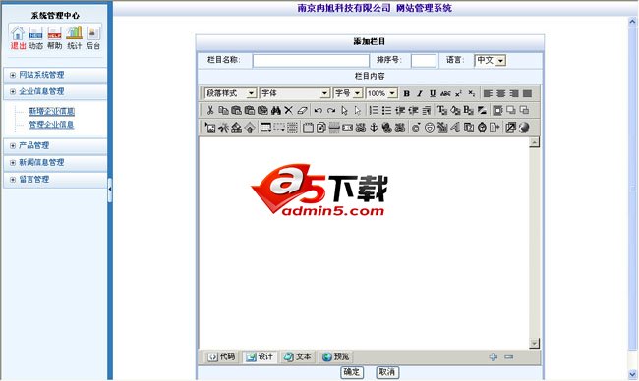Justify text in editor
The height and width of the screenshot is (381, 639).
click(527, 93)
